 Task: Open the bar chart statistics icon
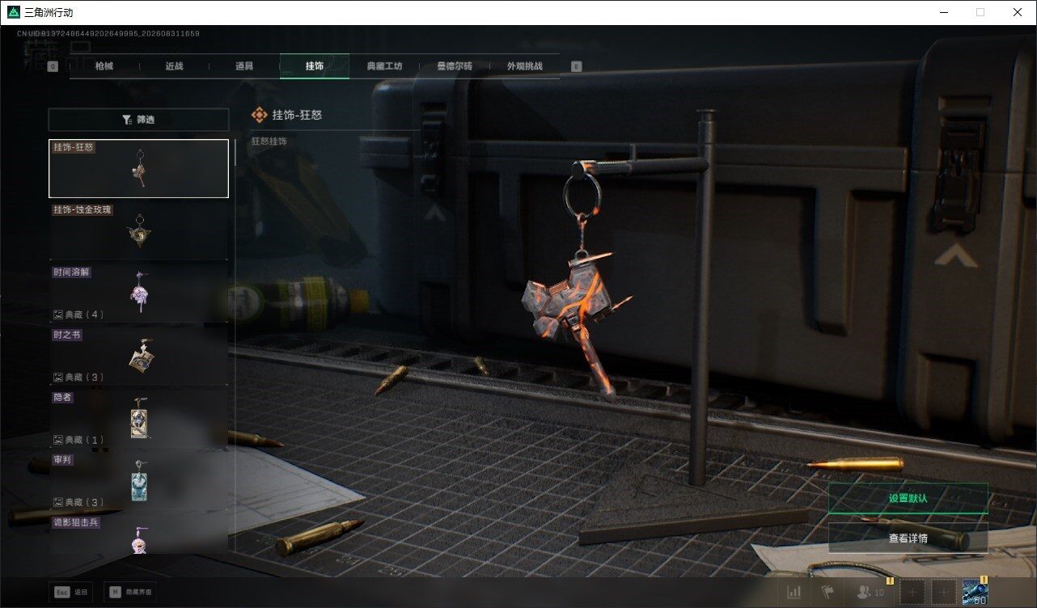pos(794,593)
